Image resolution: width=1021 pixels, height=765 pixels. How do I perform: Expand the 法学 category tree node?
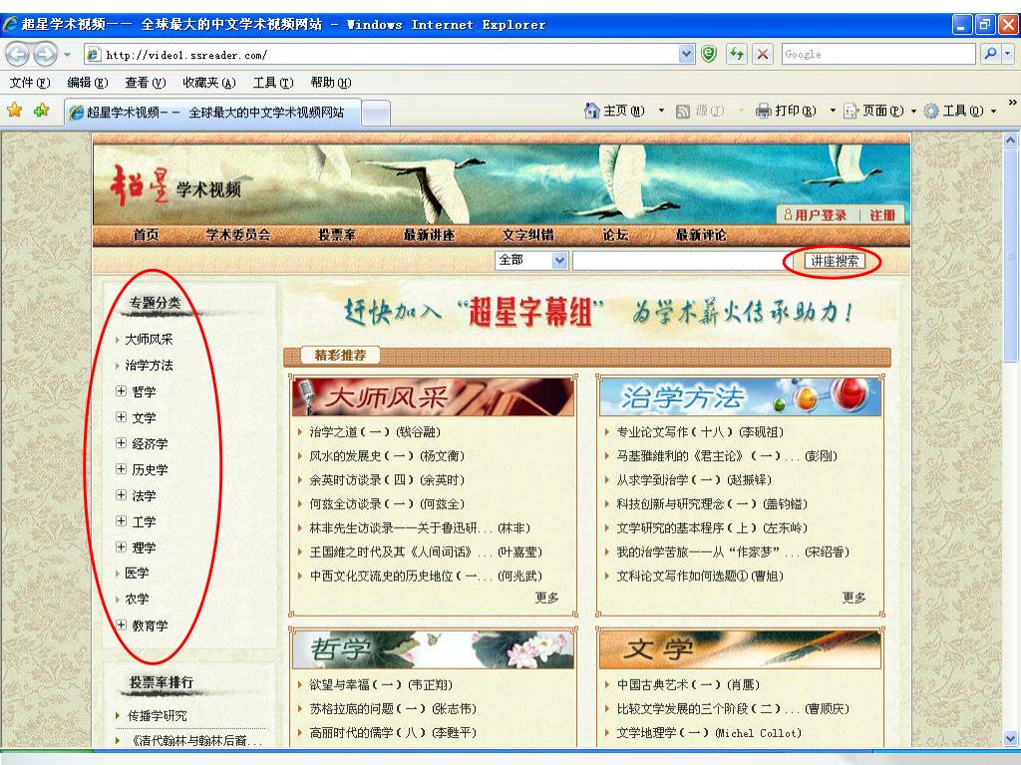(121, 495)
